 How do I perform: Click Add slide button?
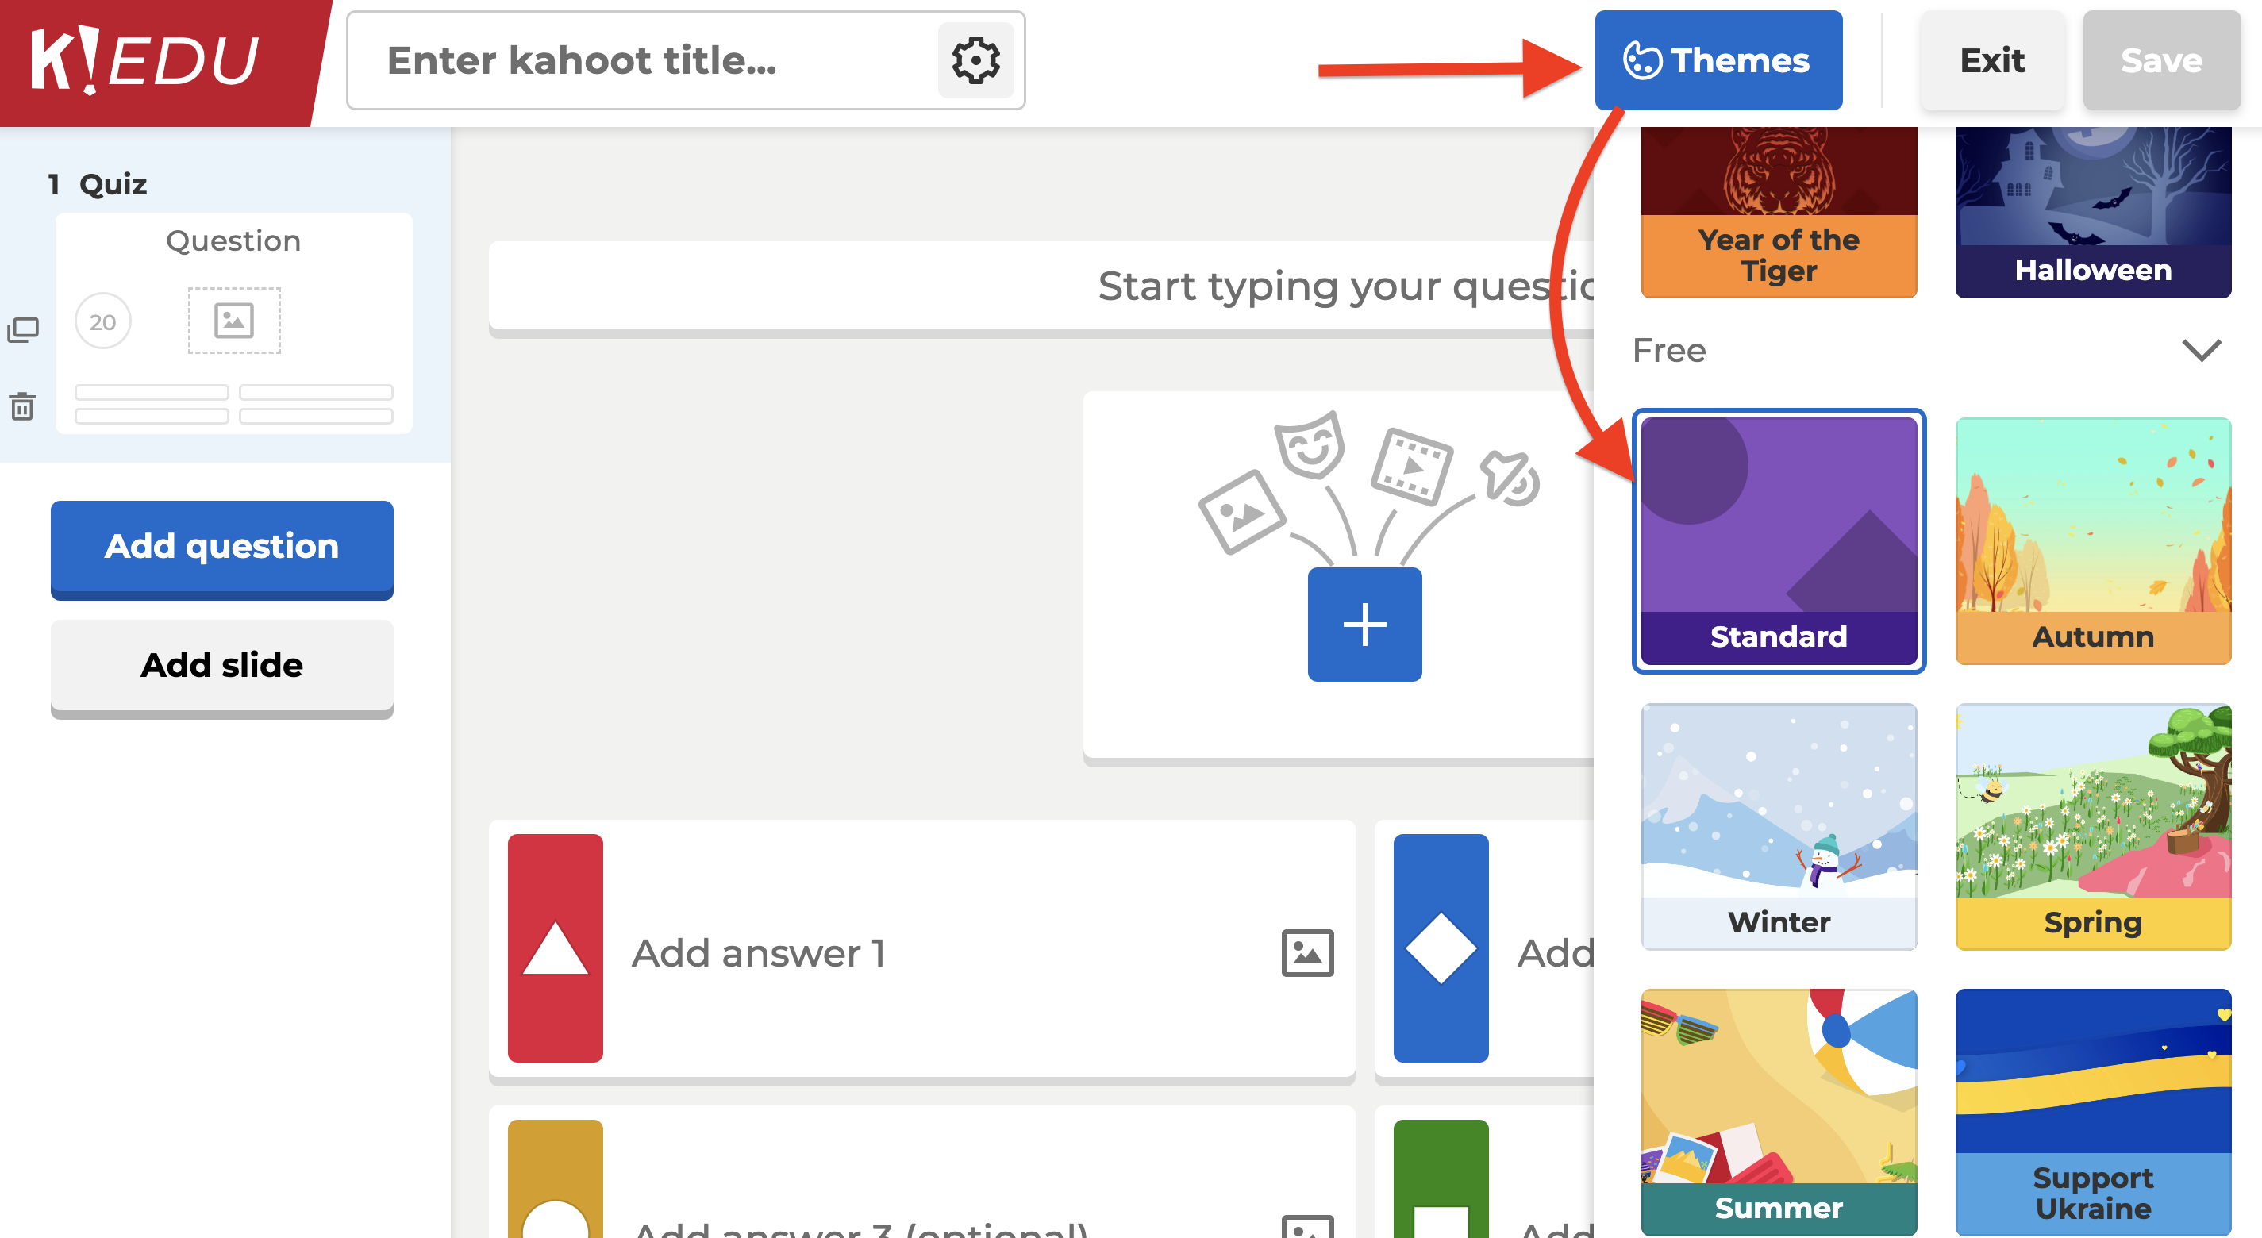pyautogui.click(x=221, y=666)
